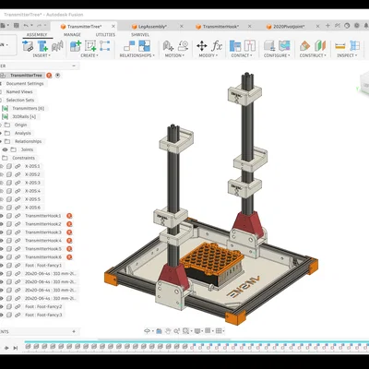Screen dimensions: 369x369
Task: Toggle visibility eye of Joints folder
Action: (x=6, y=149)
